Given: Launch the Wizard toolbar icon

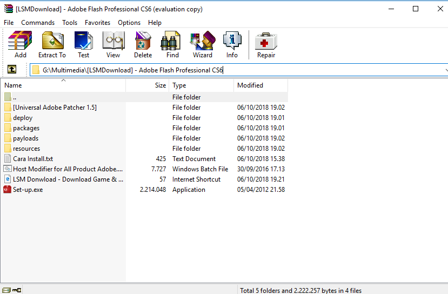Looking at the screenshot, I should tap(203, 41).
